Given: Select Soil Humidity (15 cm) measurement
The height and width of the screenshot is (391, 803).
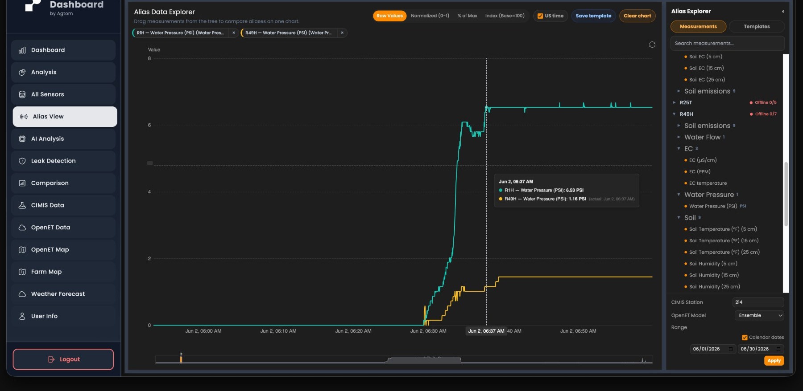Looking at the screenshot, I should (714, 275).
